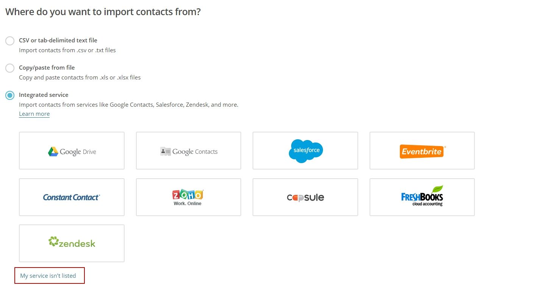The height and width of the screenshot is (291, 560).
Task: Select the FreshBooks cloud accounting tile
Action: pos(422,197)
